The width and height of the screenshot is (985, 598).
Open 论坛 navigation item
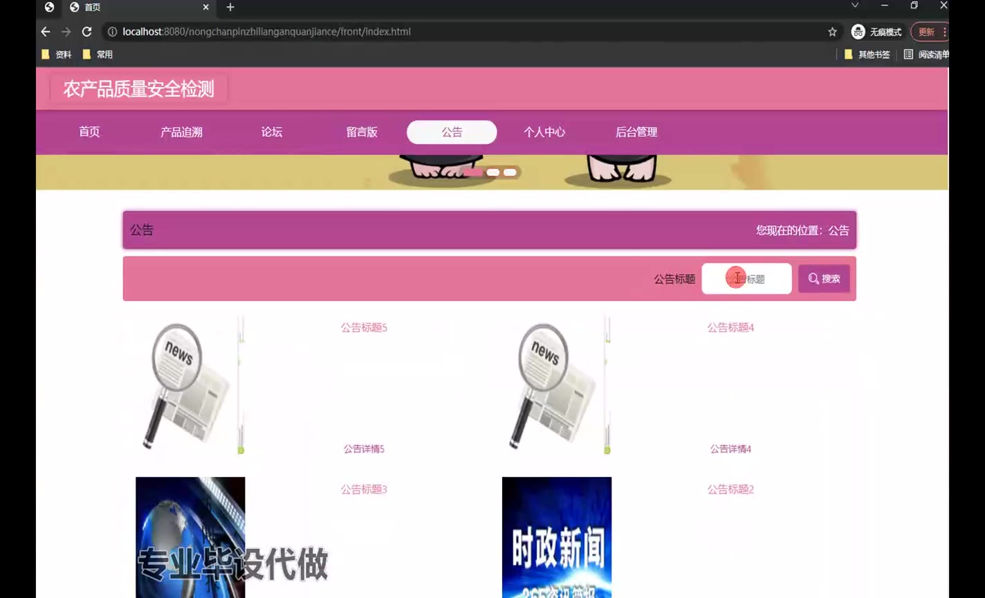click(272, 132)
